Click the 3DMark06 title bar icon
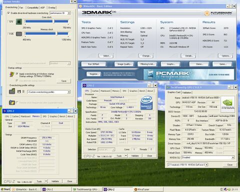Image resolution: width=240 pixels, height=192 pixels. coord(80,6)
